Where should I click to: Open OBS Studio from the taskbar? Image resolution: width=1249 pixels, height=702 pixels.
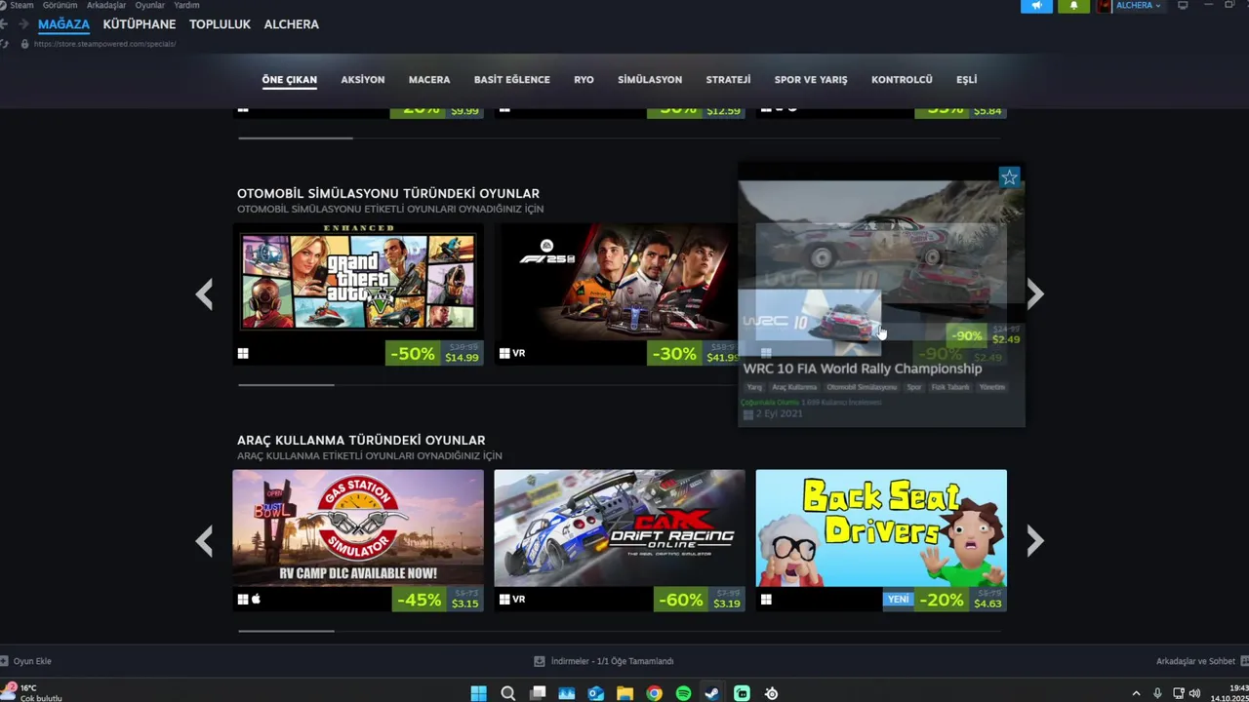pyautogui.click(x=771, y=693)
